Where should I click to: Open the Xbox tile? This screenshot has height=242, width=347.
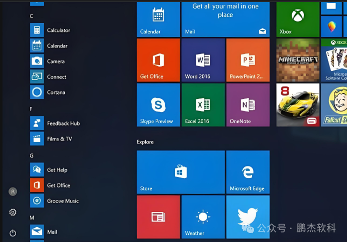click(298, 19)
